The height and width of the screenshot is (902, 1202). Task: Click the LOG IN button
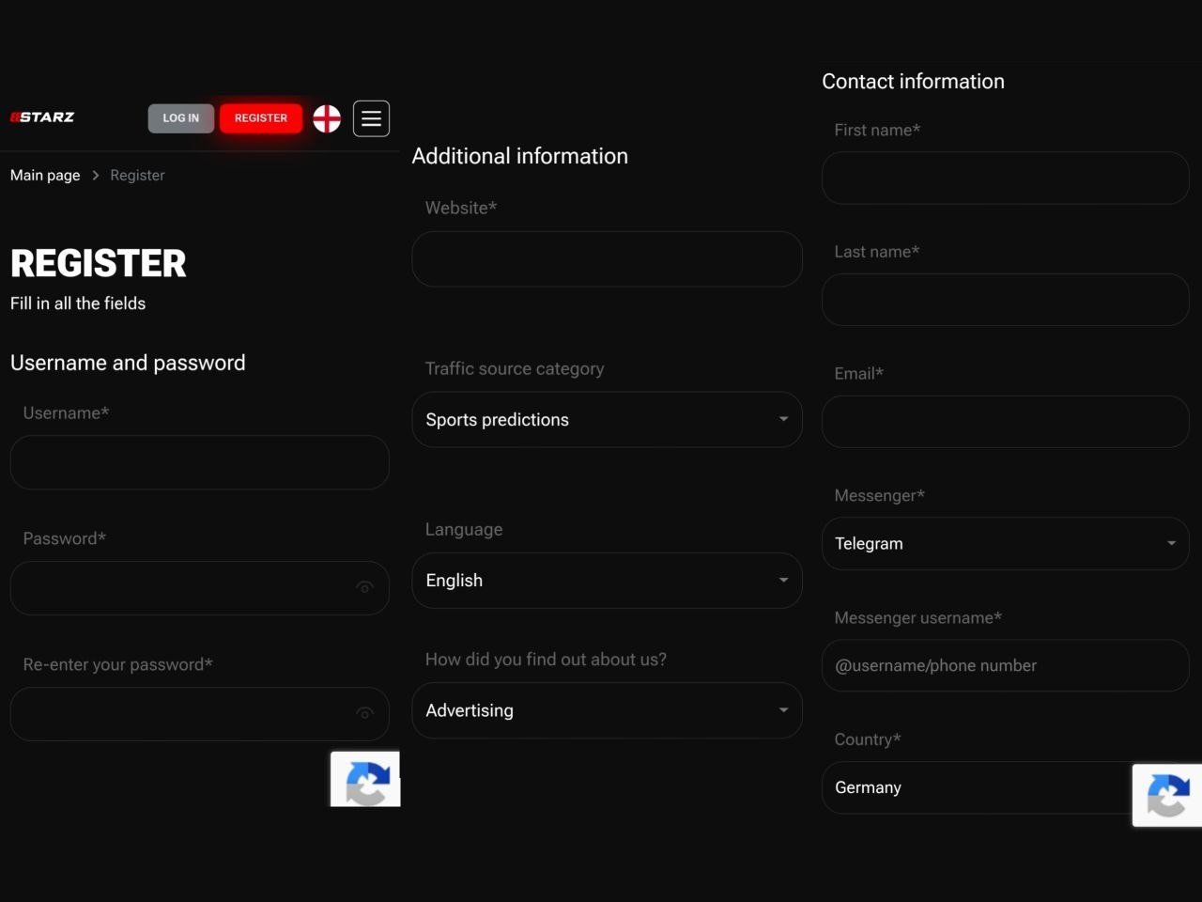pyautogui.click(x=181, y=118)
